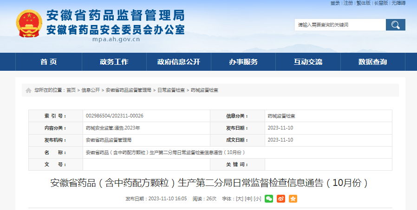Image resolution: width=417 pixels, height=210 pixels.
Task: Add to favorites with the star icon
Action: pos(293,198)
